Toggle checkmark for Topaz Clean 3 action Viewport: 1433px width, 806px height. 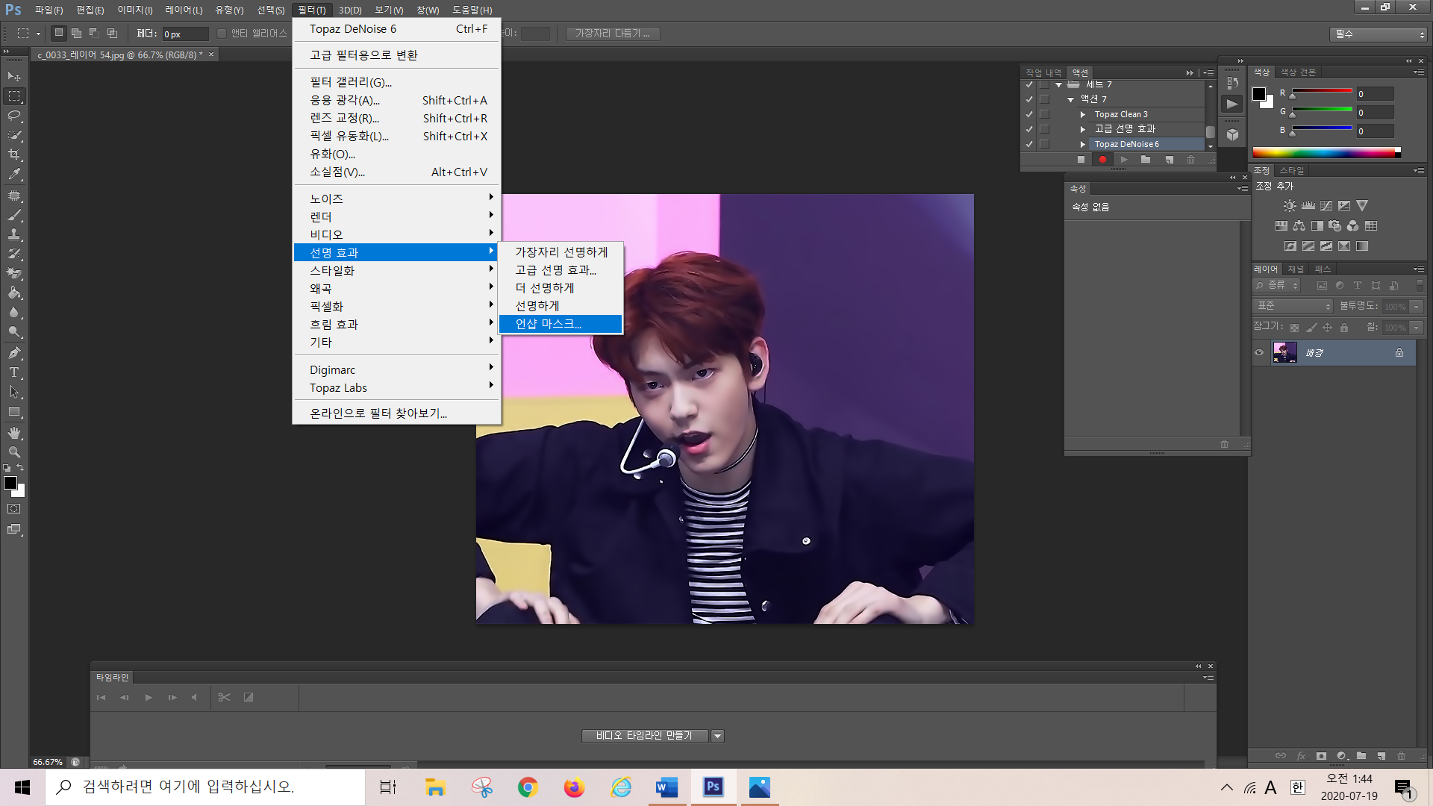1029,114
